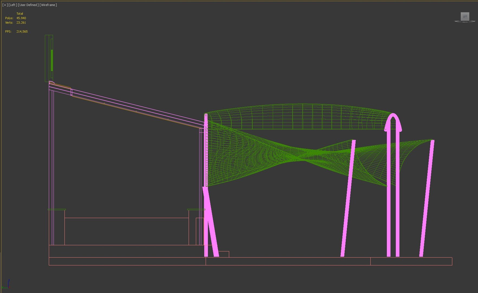Select the long base slab outline

[250, 261]
